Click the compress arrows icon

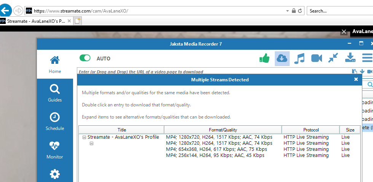point(333,58)
